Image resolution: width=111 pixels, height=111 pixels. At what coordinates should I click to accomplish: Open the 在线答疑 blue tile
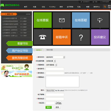point(81,20)
